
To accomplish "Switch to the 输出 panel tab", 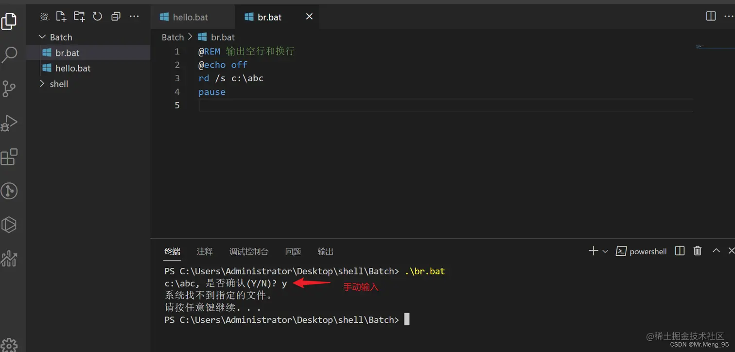I will [x=326, y=251].
